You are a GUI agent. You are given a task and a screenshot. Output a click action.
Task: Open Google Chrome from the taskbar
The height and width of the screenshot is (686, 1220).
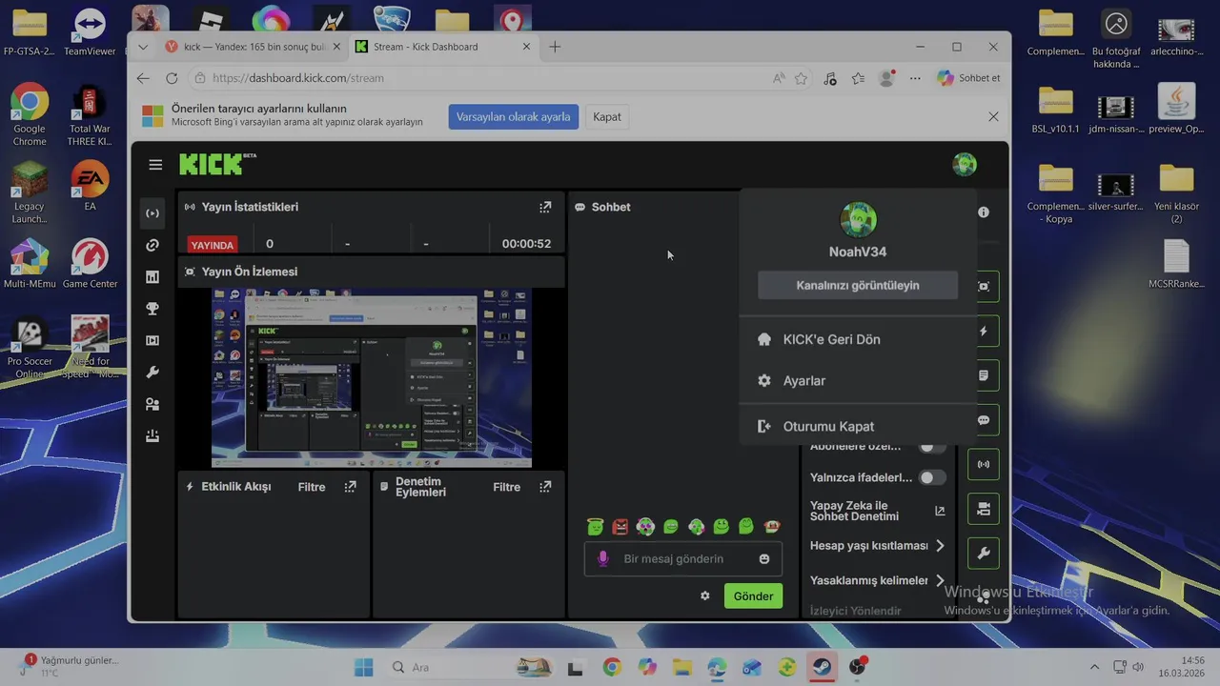click(x=612, y=667)
